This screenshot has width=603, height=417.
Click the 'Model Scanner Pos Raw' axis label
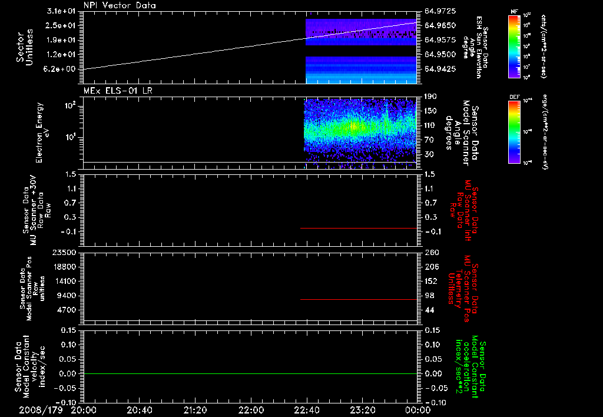coord(32,289)
